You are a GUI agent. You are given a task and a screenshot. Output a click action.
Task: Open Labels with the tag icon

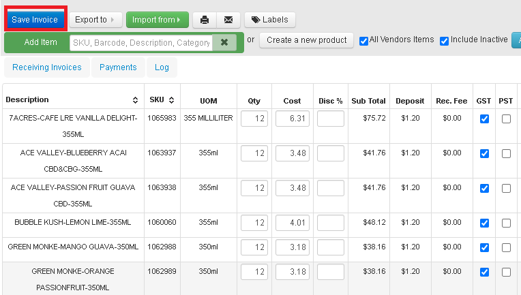click(x=270, y=20)
